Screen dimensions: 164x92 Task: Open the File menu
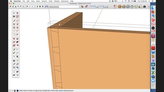pos(24,1)
